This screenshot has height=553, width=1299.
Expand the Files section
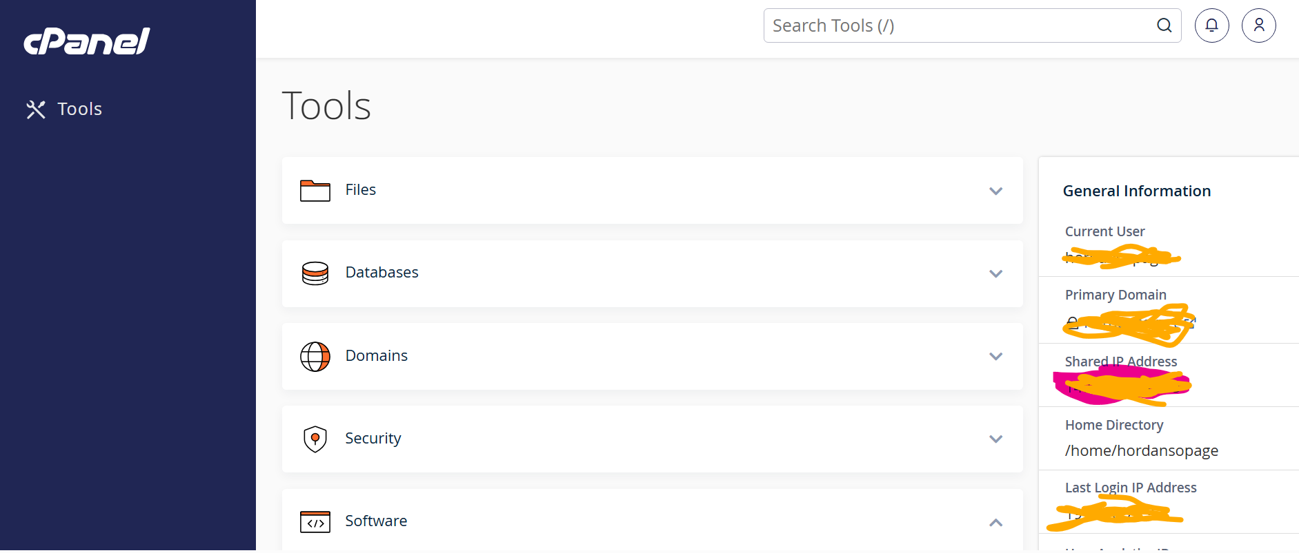995,191
